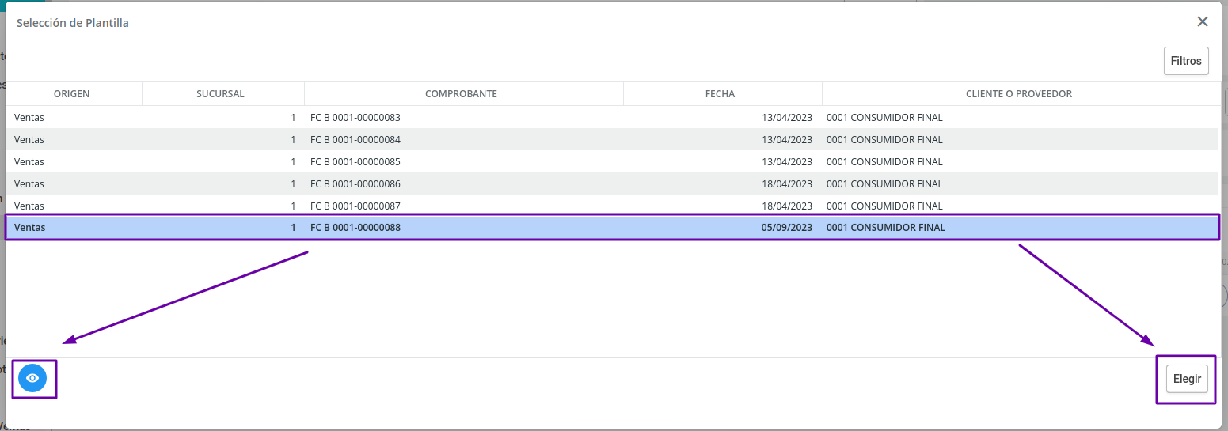The width and height of the screenshot is (1228, 431).
Task: Select row FC B 0001-00000087
Action: (612, 206)
